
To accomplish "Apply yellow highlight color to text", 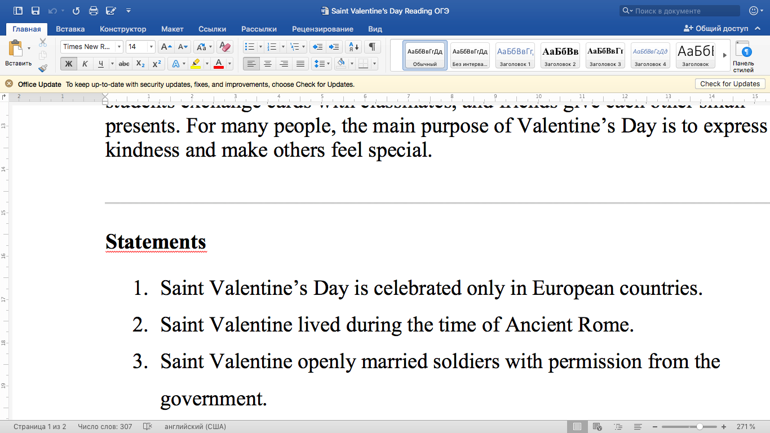I will point(196,64).
